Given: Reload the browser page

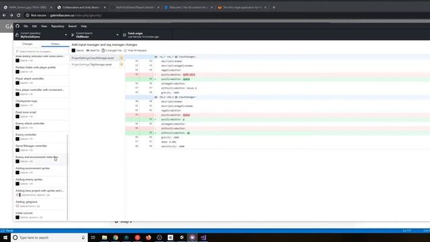Looking at the screenshot, I should 19,15.
